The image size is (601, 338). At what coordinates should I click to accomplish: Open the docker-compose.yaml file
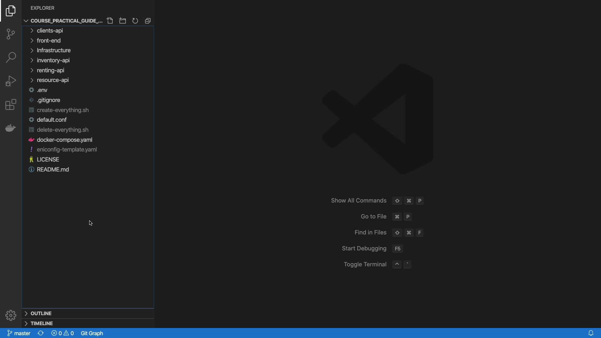pyautogui.click(x=64, y=140)
